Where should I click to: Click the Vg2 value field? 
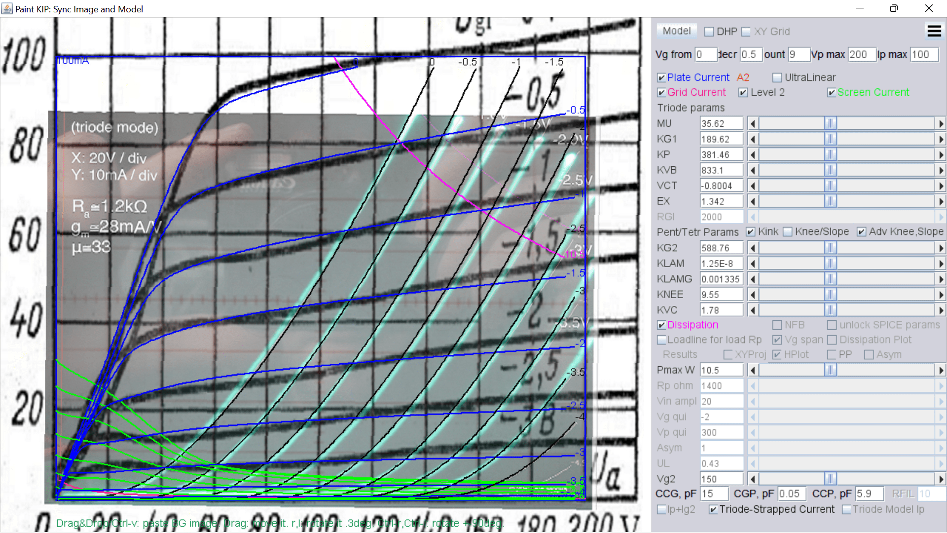click(722, 479)
